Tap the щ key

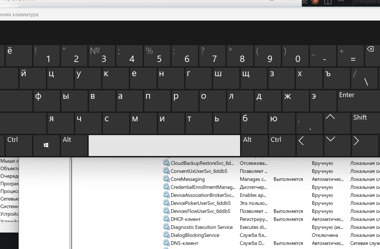pyautogui.click(x=254, y=78)
